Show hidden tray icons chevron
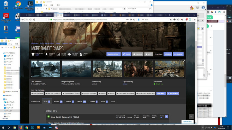Image resolution: width=232 pixels, height=130 pixels. pyautogui.click(x=203, y=128)
